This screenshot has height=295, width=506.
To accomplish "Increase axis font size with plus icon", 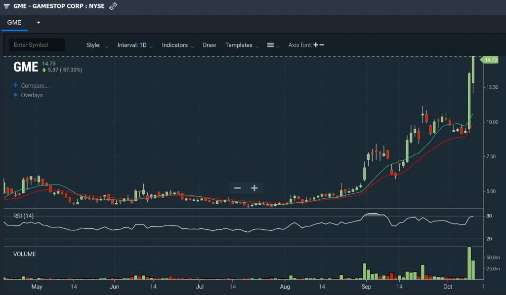I will pos(316,45).
